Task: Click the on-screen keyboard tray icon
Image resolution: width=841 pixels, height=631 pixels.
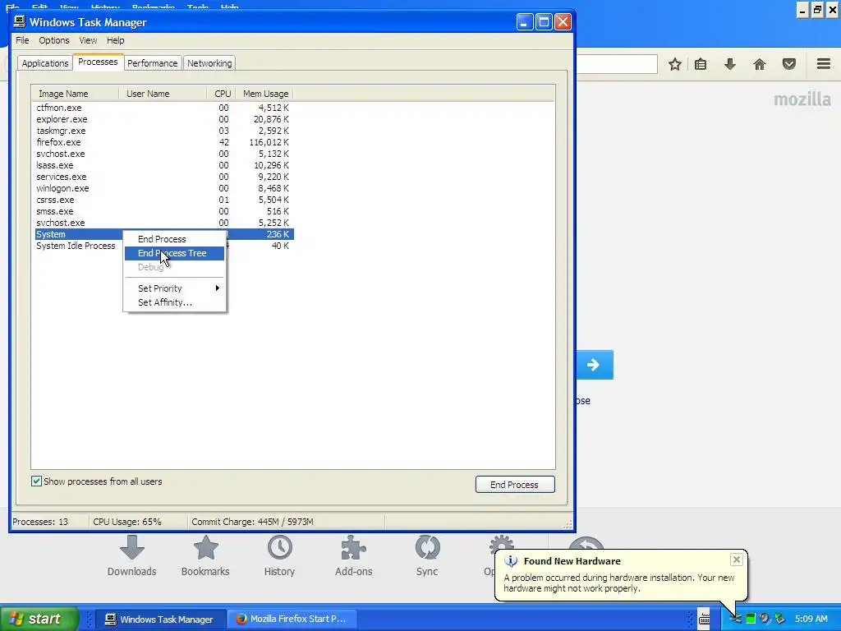Action: click(704, 619)
